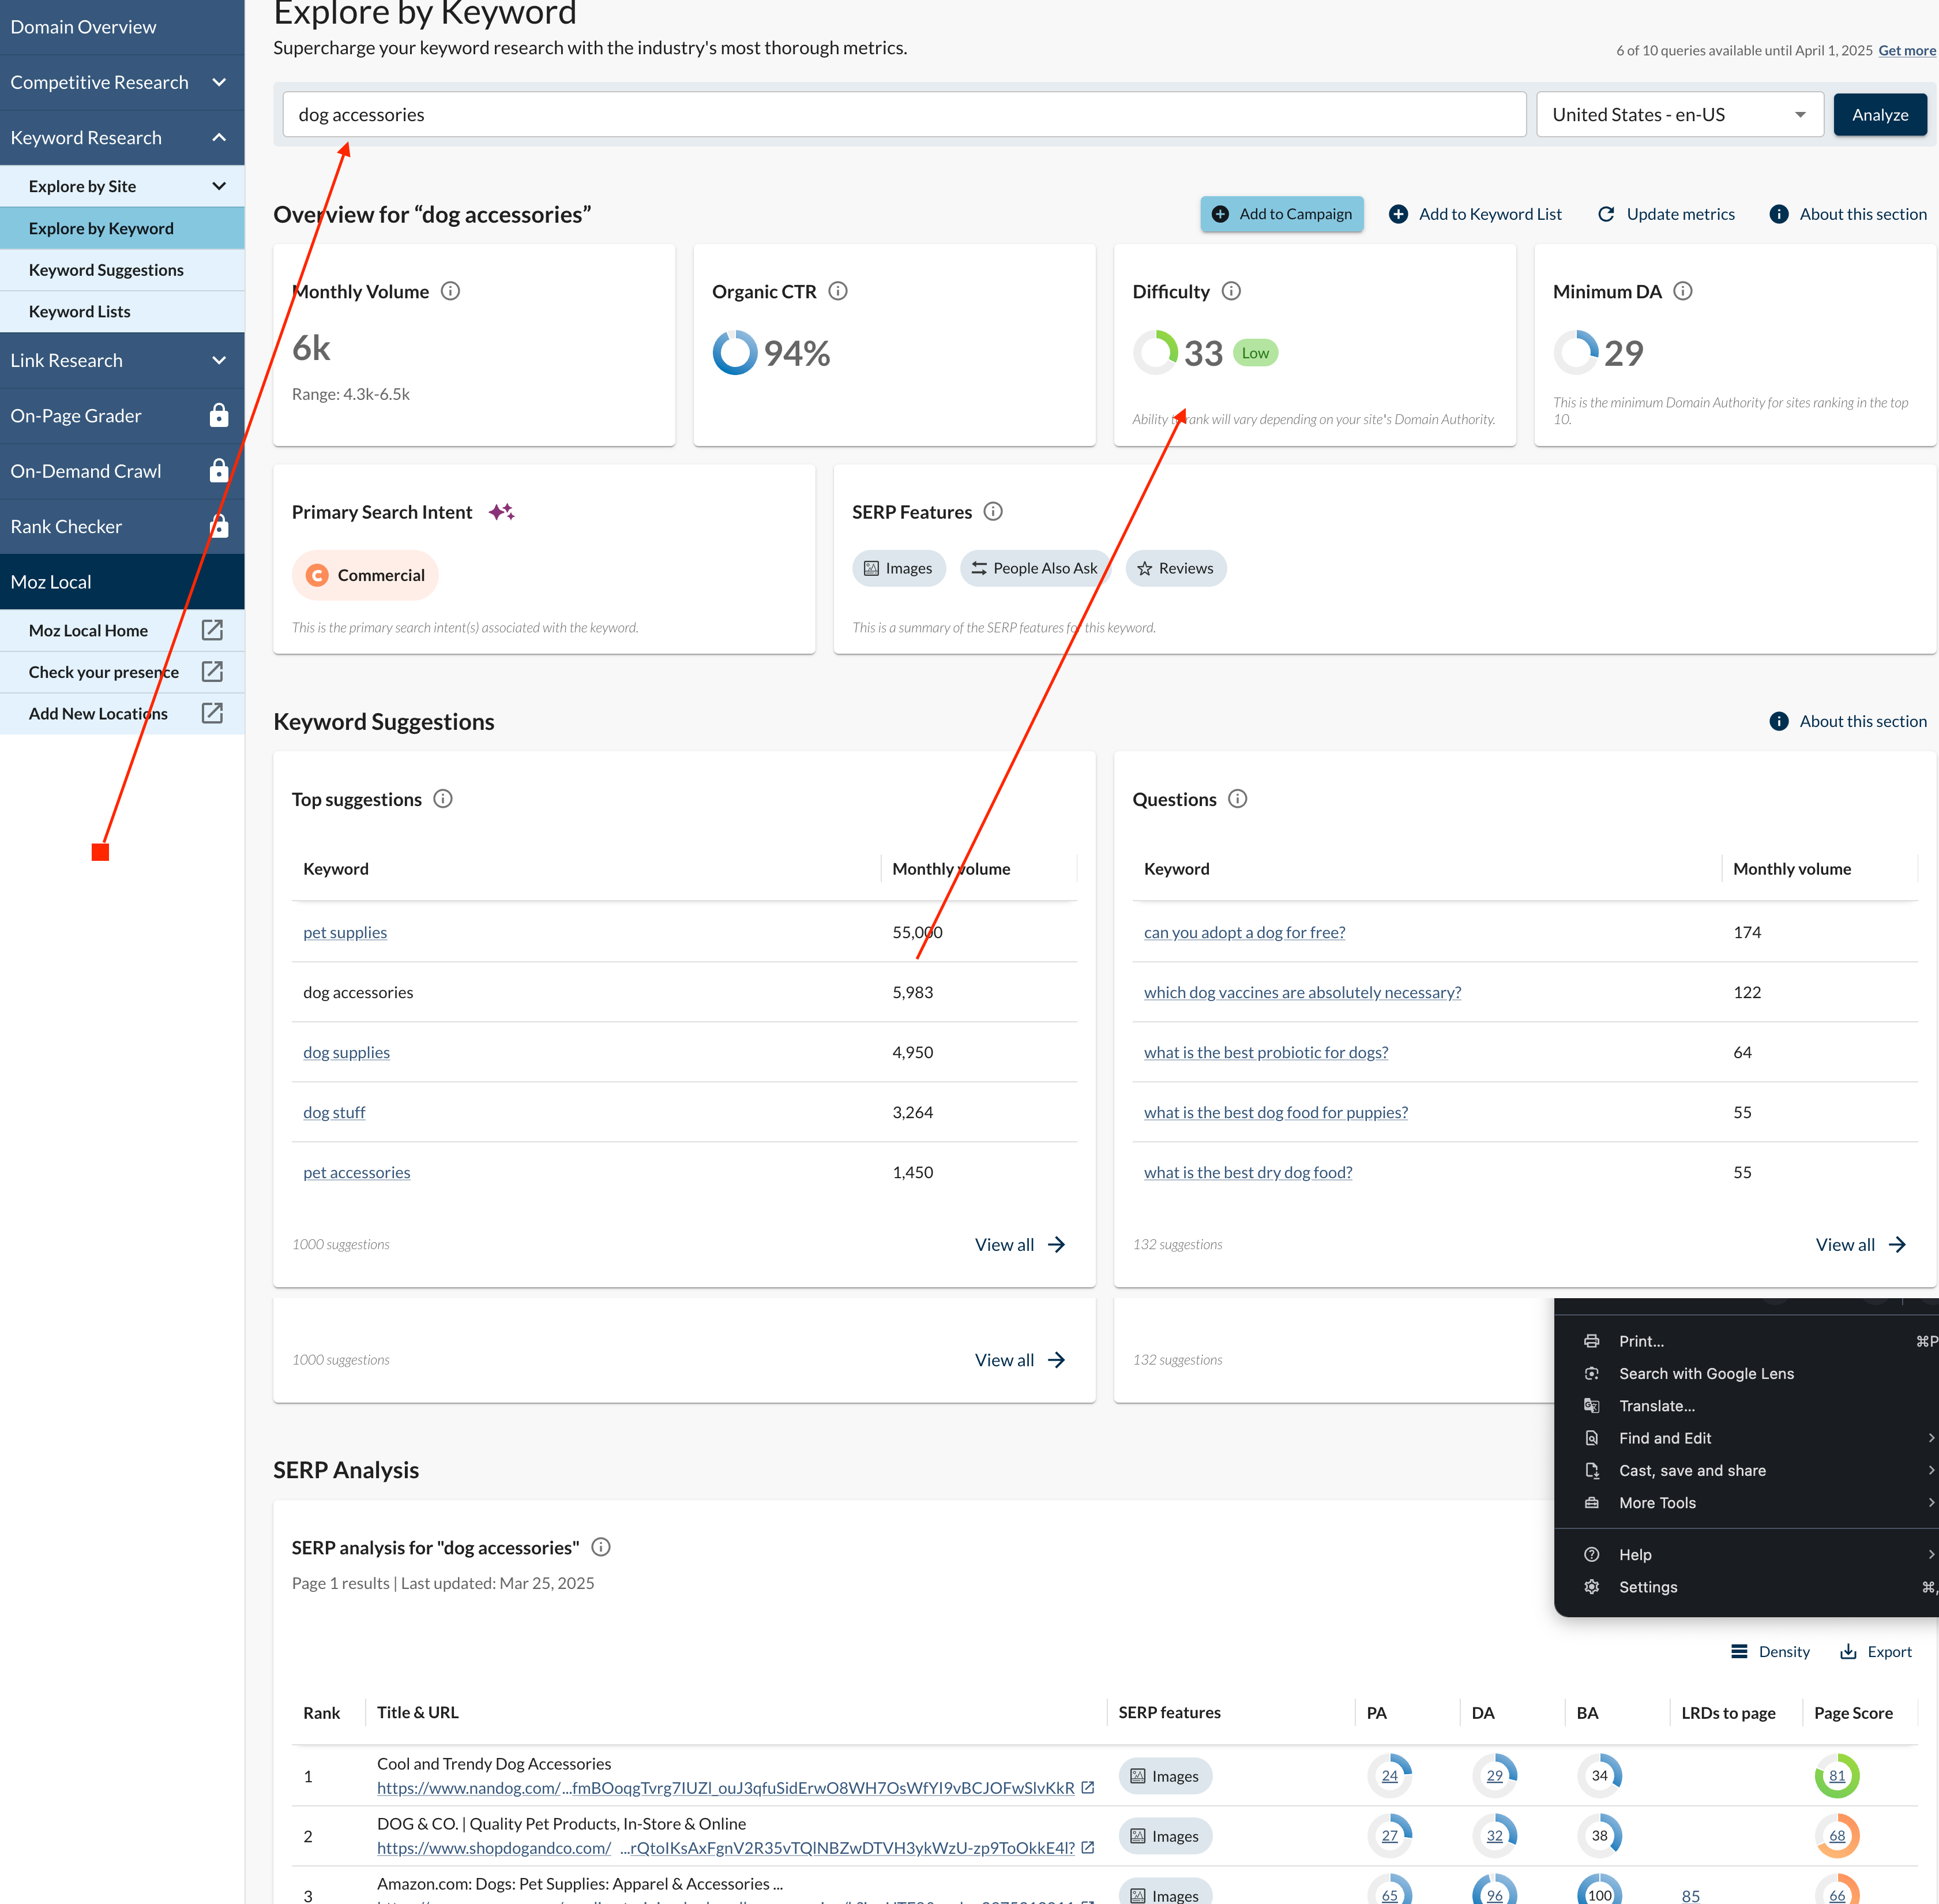This screenshot has width=1939, height=1904.
Task: Click the Settings gear icon in browser menu
Action: point(1591,1587)
